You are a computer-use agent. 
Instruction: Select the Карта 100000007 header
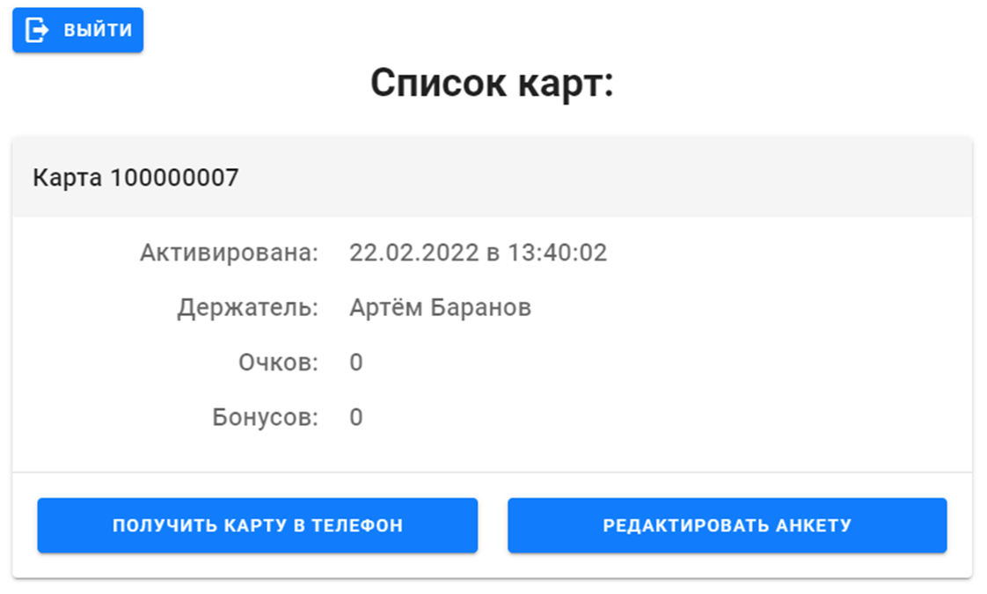point(493,178)
